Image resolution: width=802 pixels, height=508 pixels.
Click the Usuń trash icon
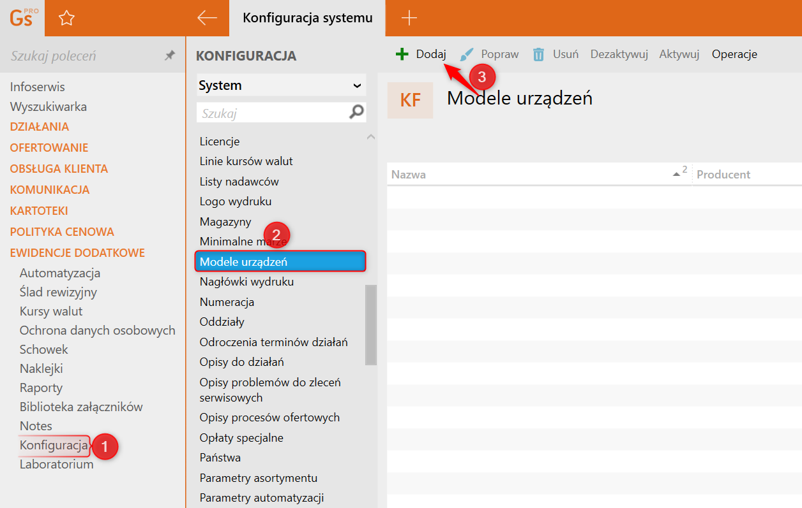pos(539,54)
